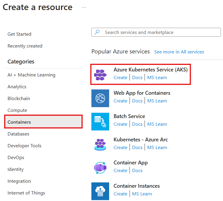Click Create under Azure Kubernetes Service (AKS)
This screenshot has height=201, width=223.
(120, 78)
